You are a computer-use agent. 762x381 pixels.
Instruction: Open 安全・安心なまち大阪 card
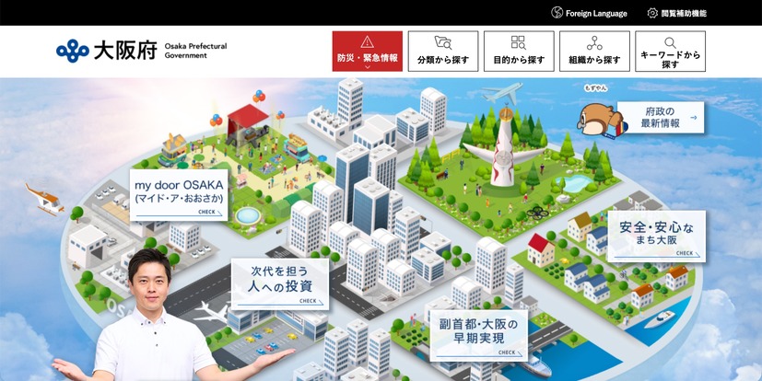(657, 237)
